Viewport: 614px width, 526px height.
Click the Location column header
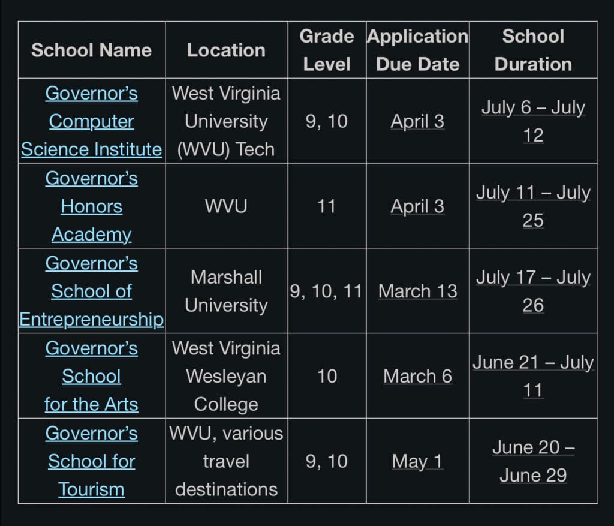click(226, 50)
